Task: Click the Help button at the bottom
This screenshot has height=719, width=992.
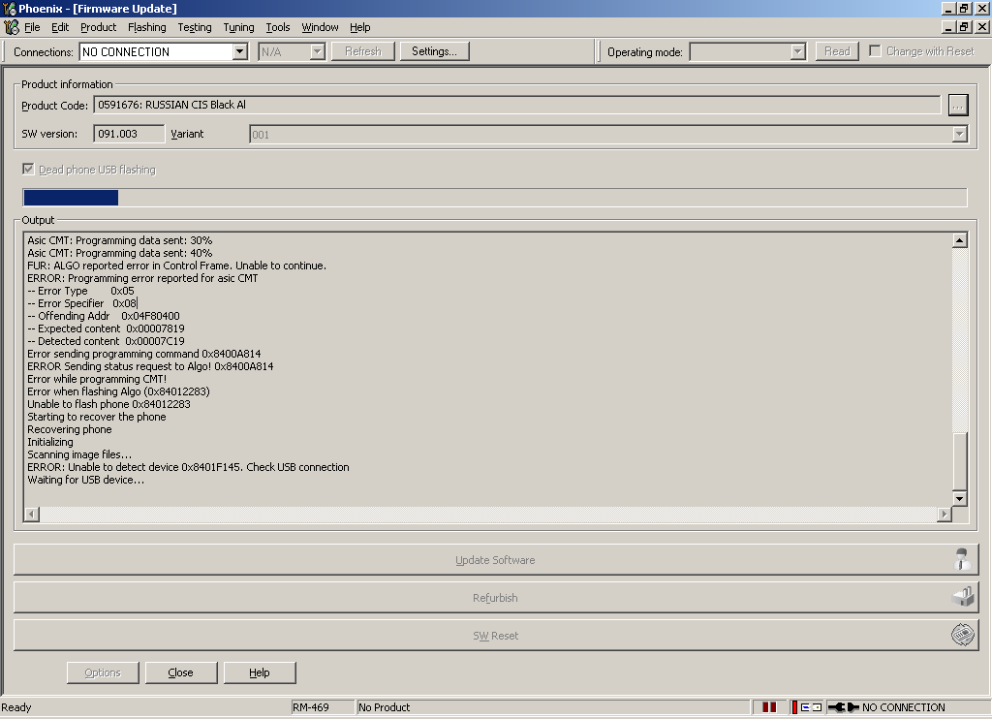Action: tap(260, 672)
